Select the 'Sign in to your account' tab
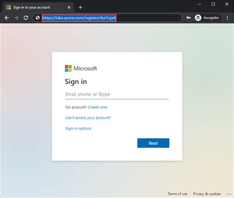The width and height of the screenshot is (234, 198). [38, 7]
